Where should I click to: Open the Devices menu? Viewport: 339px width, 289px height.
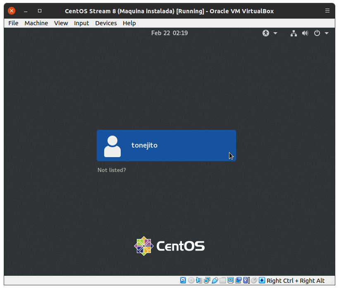coord(106,23)
